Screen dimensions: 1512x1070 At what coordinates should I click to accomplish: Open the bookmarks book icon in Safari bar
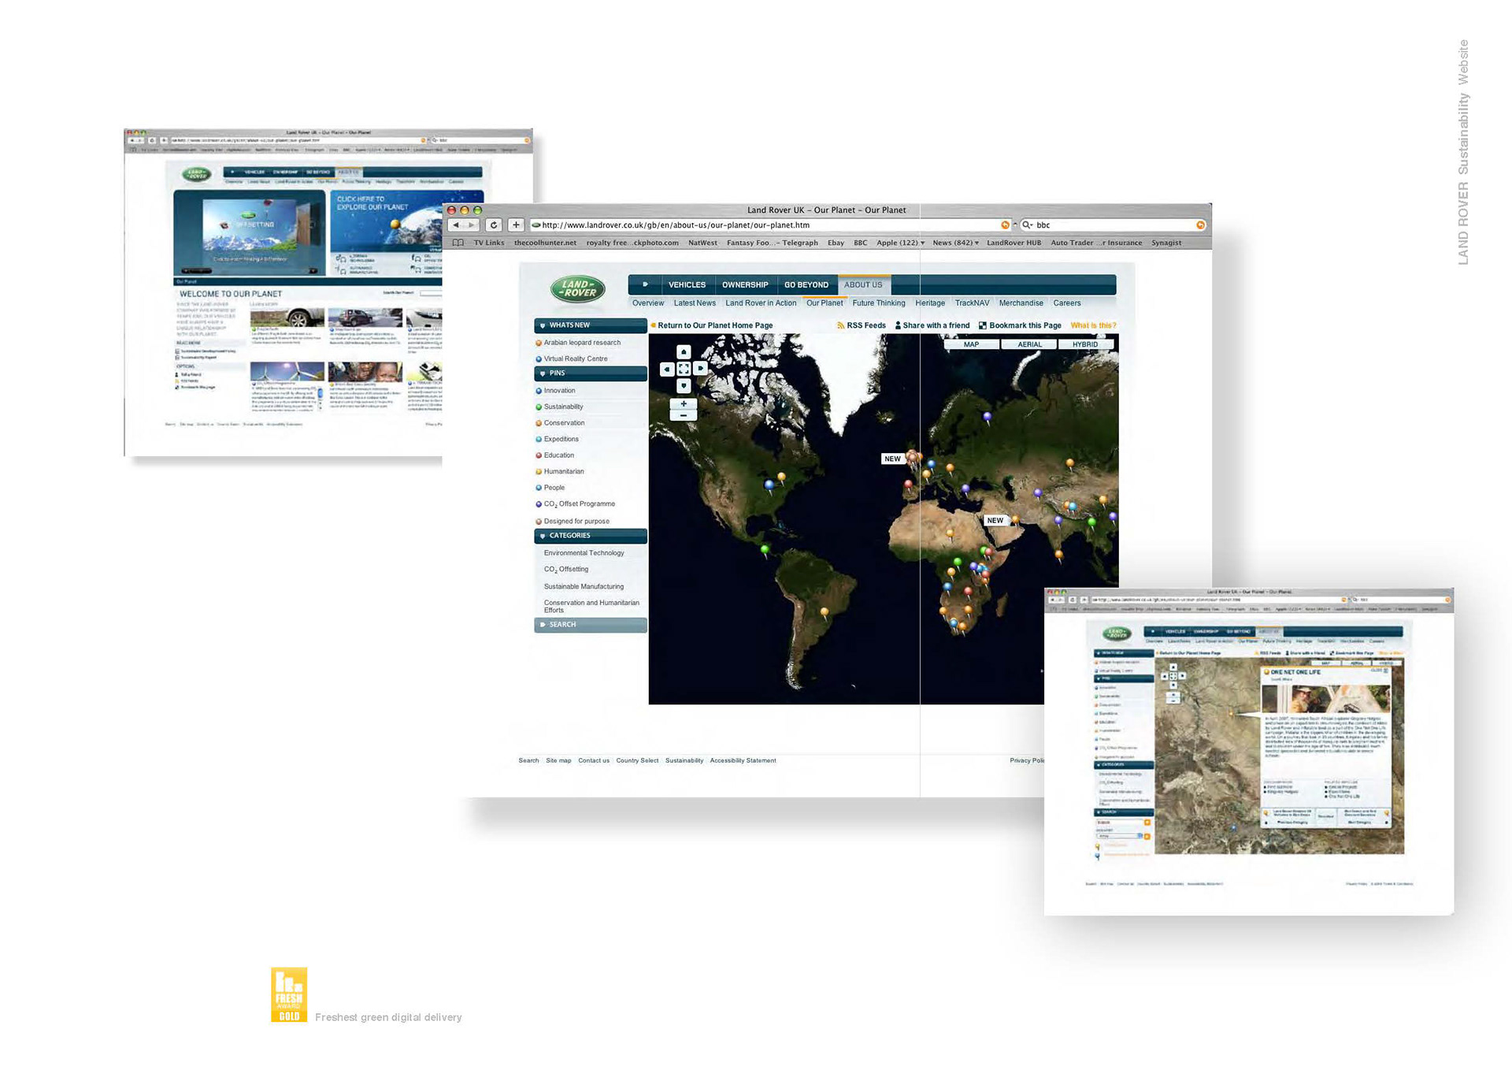458,243
